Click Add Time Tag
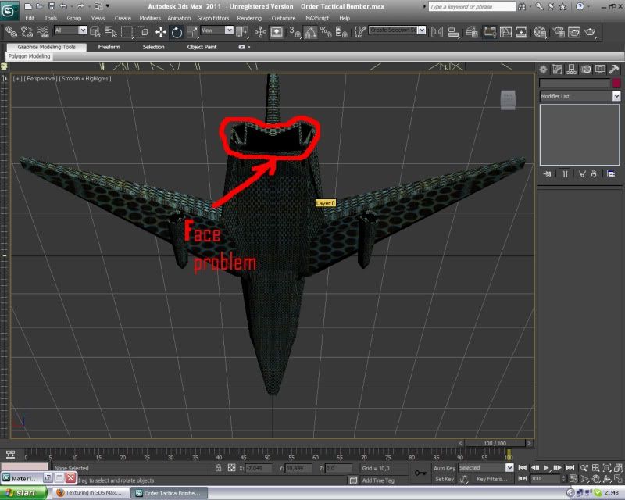 click(378, 480)
